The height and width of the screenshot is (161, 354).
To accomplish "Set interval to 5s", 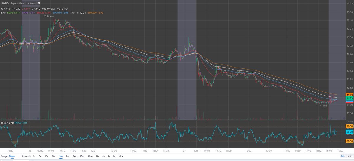I will click(40, 156).
